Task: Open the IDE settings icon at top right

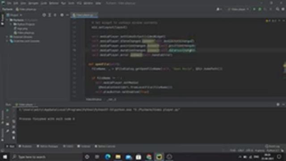Action: 283,9
